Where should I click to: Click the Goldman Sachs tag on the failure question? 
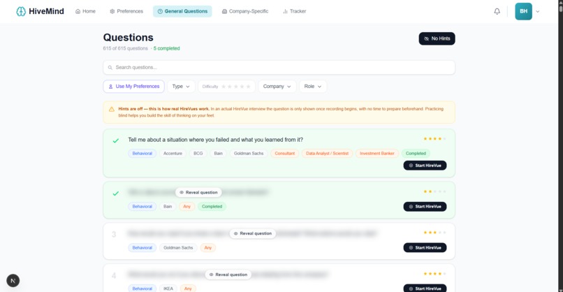(249, 154)
